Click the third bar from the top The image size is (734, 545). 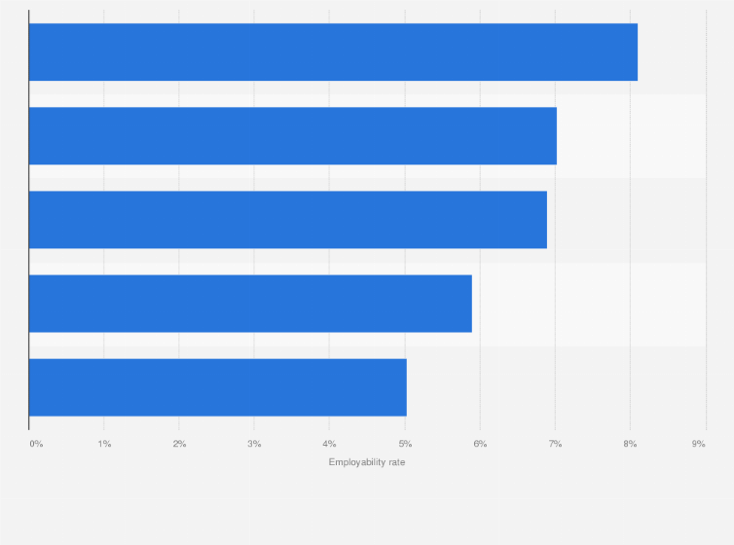287,220
